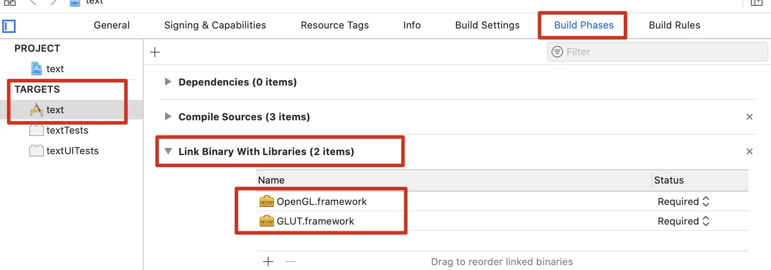Toggle the navigator sidebar panel icon
This screenshot has height=270, width=771.
pos(9,26)
